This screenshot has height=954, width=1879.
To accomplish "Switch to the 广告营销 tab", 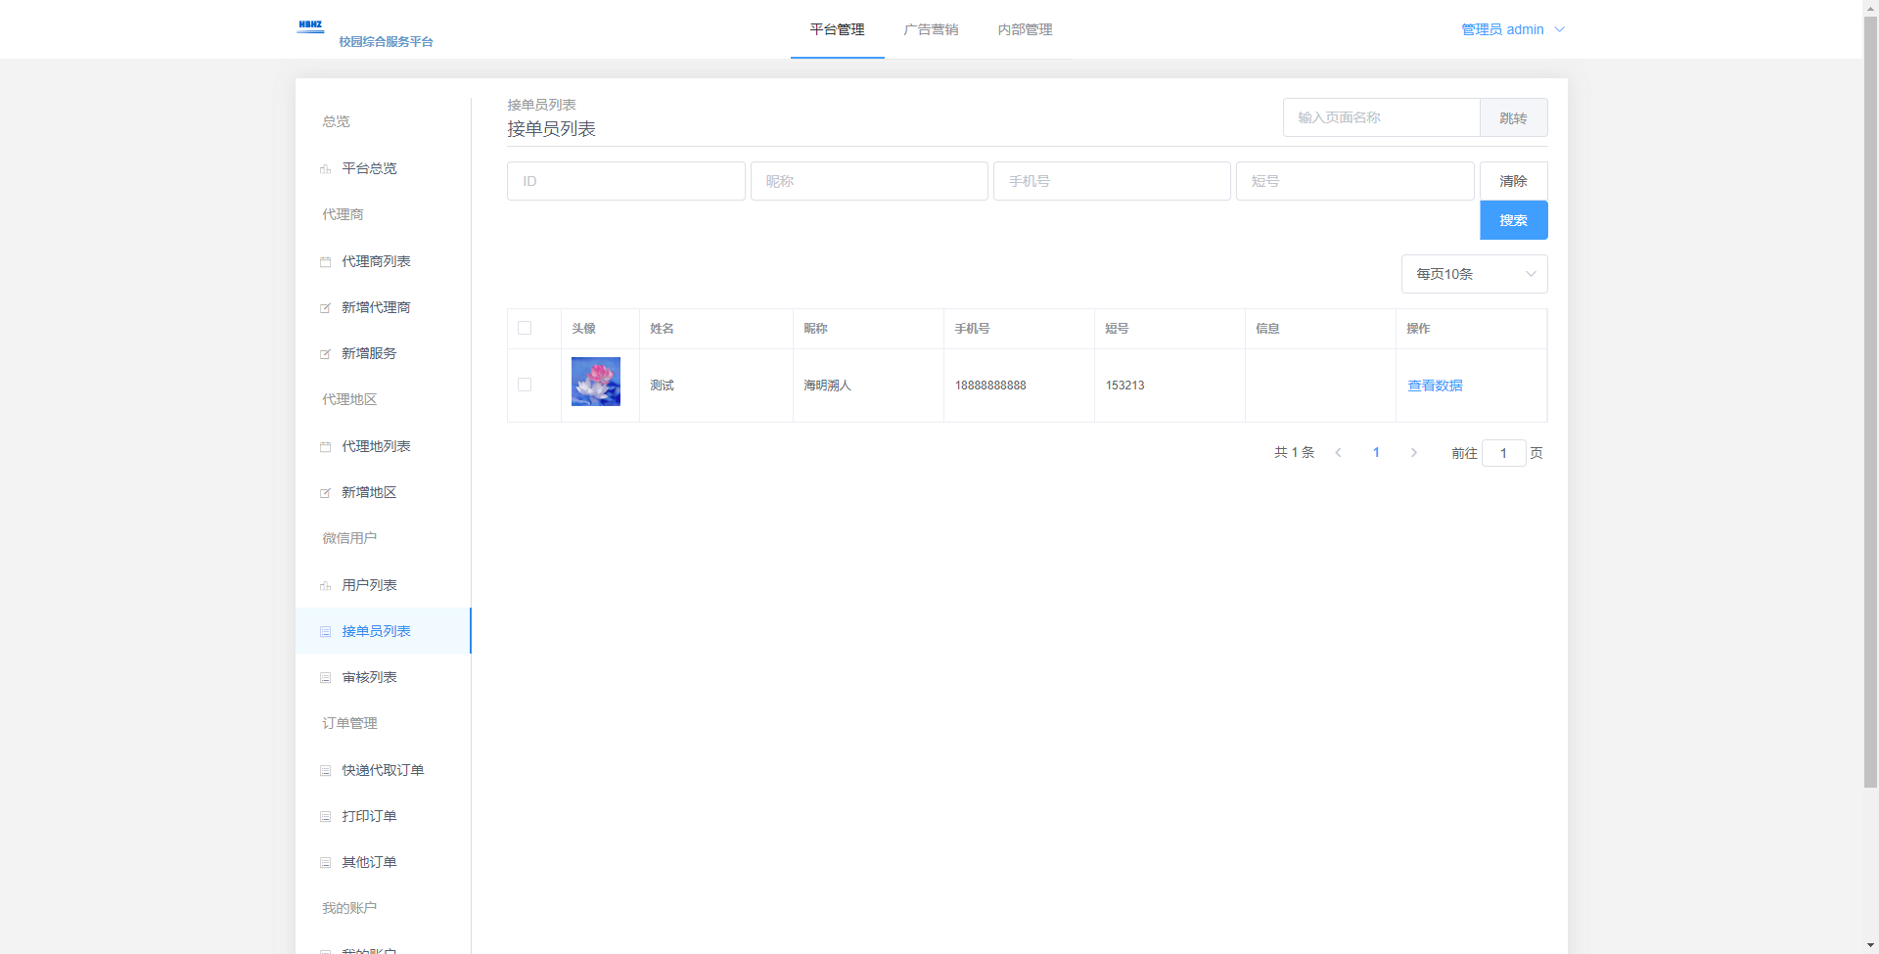I will [x=931, y=29].
